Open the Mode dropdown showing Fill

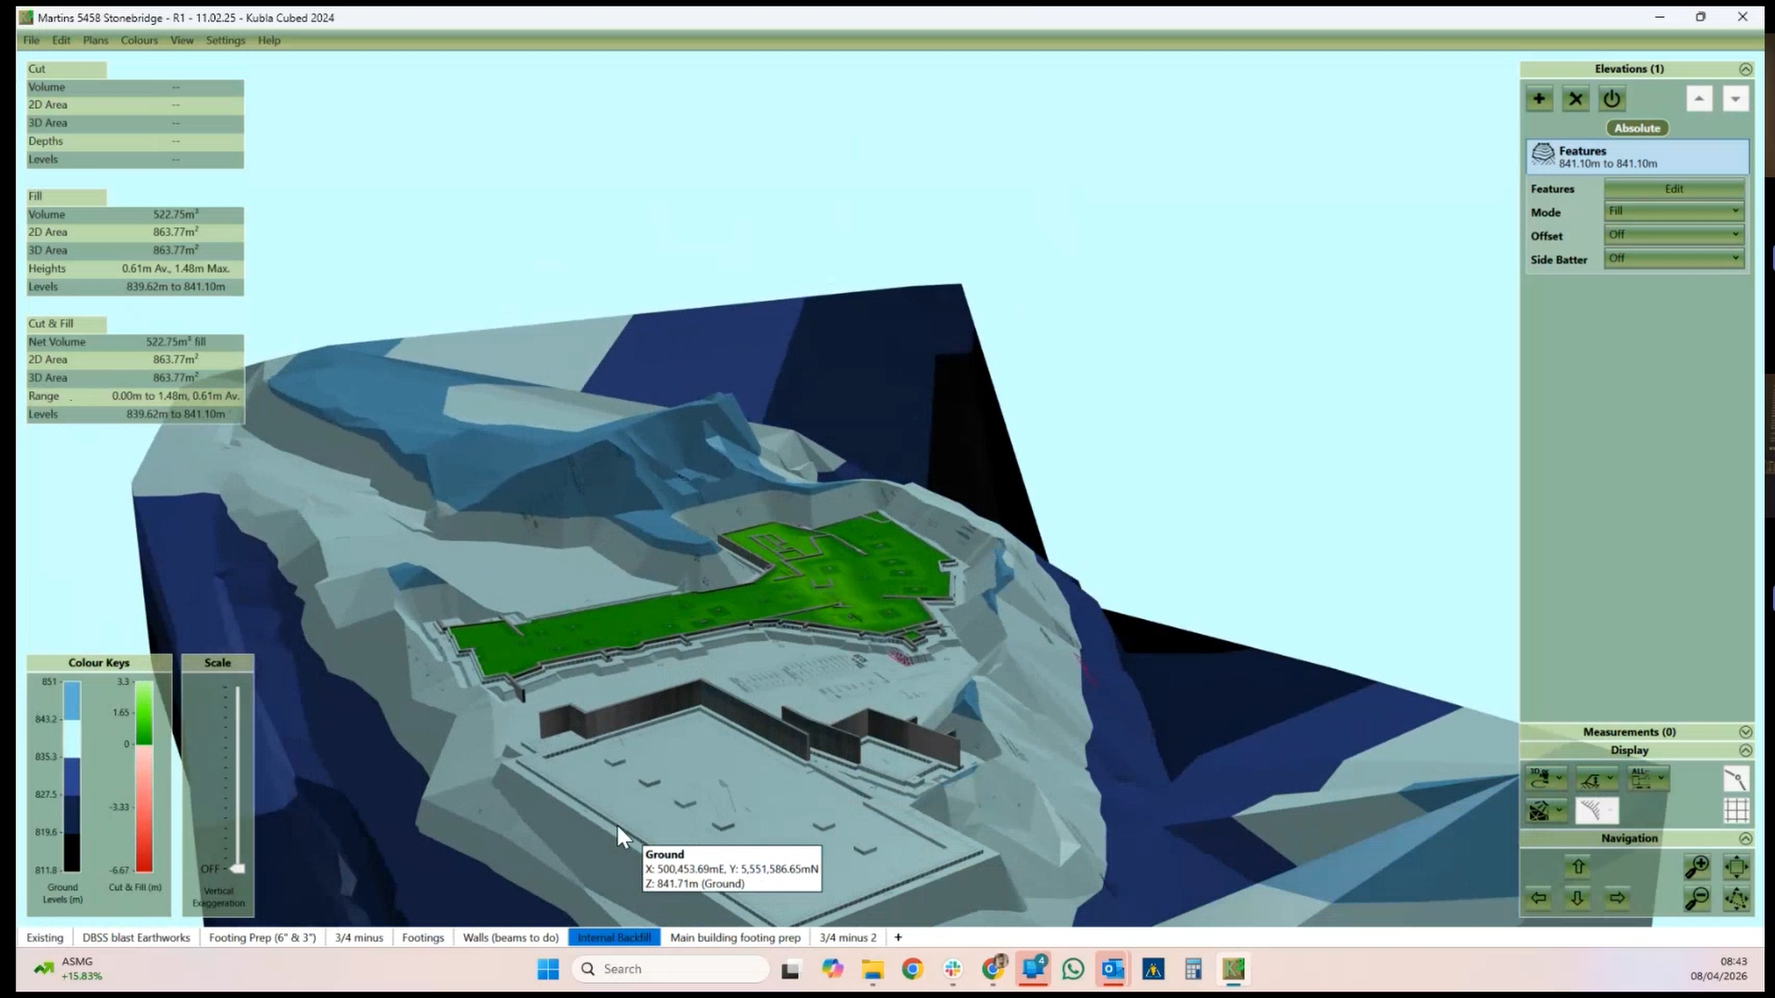point(1673,212)
